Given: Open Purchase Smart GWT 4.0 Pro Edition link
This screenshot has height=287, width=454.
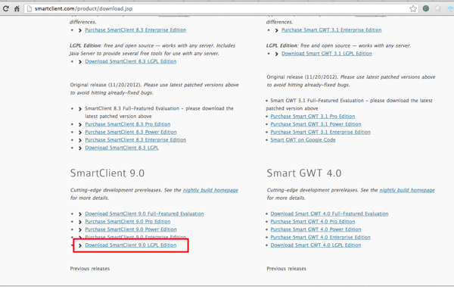Looking at the screenshot, I should (313, 221).
